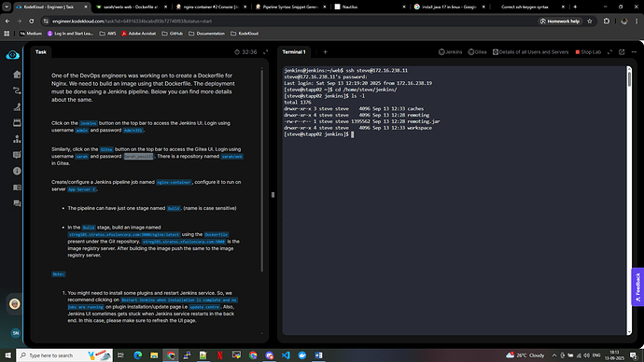Click the browser address bar
Viewport: 644px width, 362px height.
click(287, 21)
